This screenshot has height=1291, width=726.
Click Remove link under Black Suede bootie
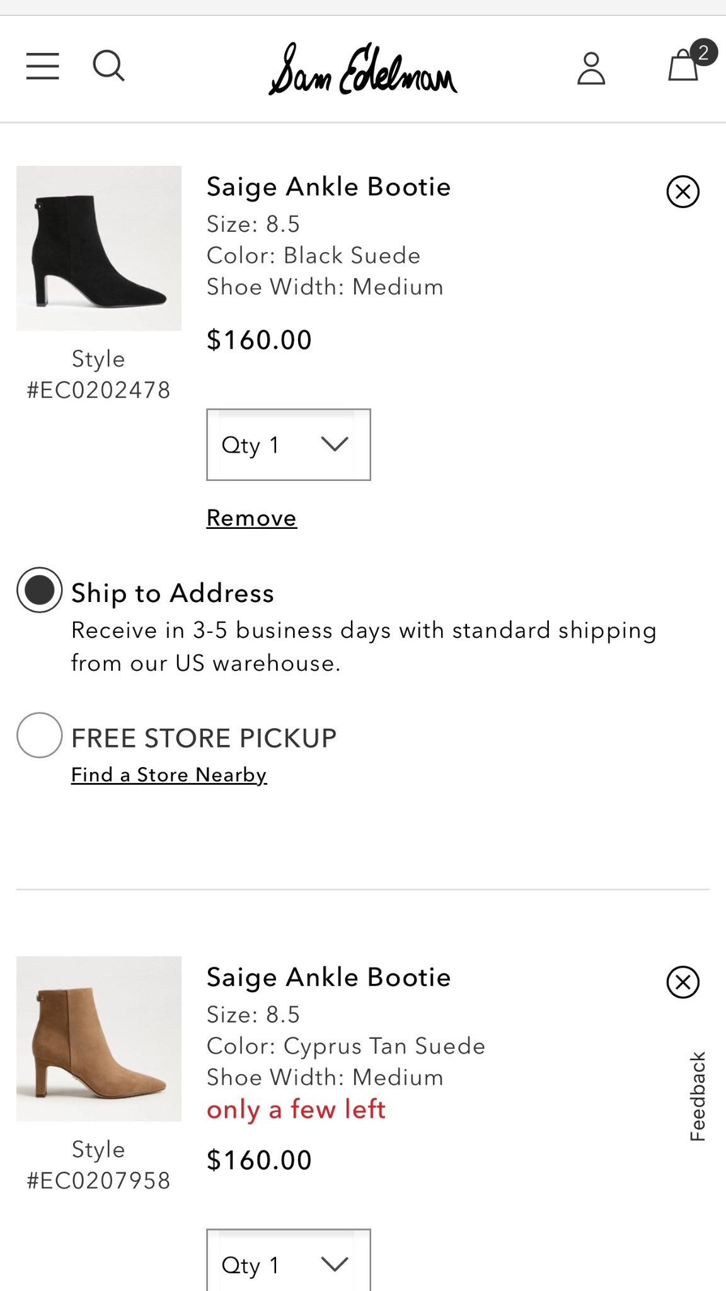tap(251, 518)
